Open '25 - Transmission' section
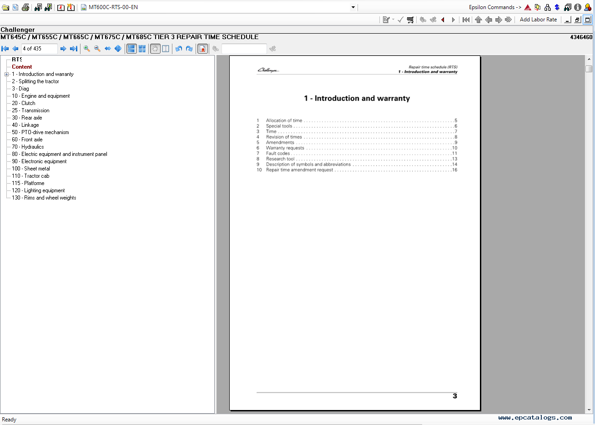Screen dimensions: 595x425 (31, 110)
